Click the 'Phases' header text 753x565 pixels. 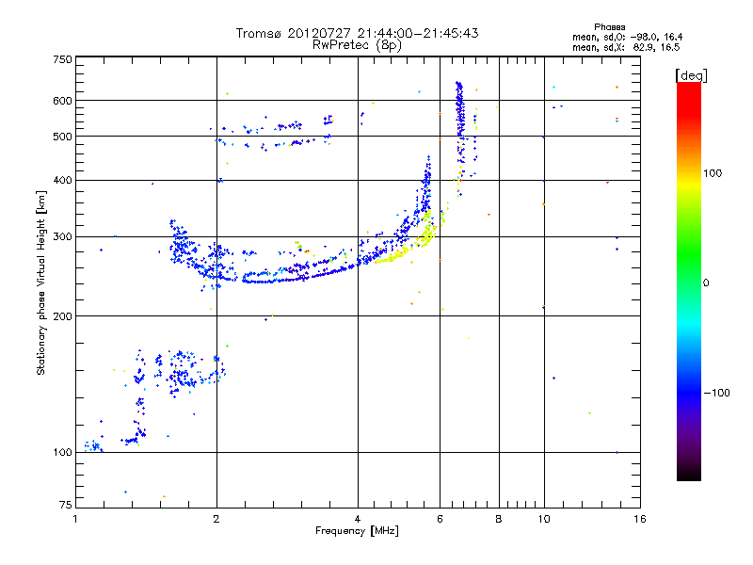[609, 27]
